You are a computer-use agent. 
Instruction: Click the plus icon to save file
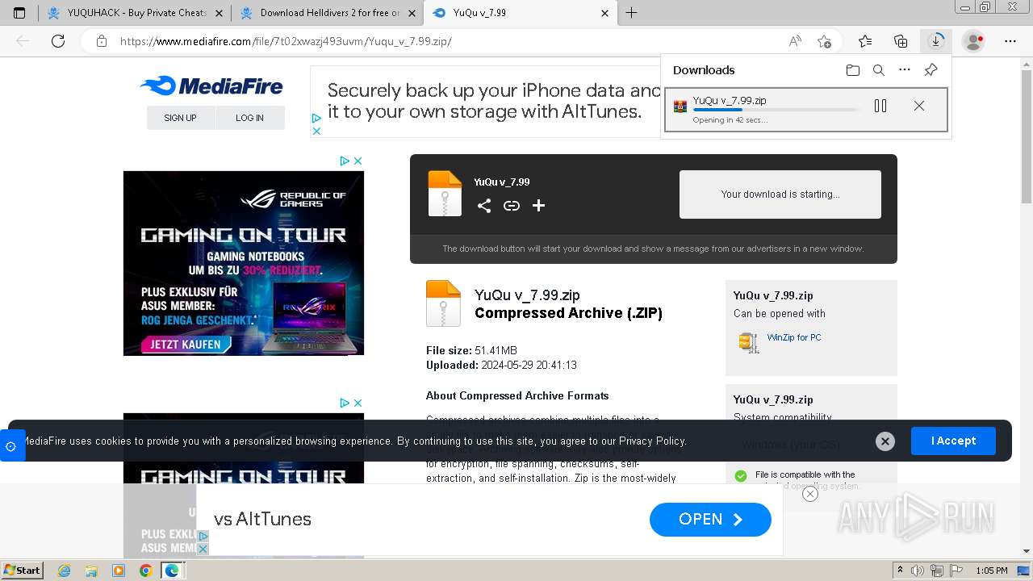539,206
